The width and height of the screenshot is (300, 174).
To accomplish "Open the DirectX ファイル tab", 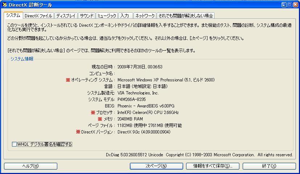I will [x=38, y=16].
